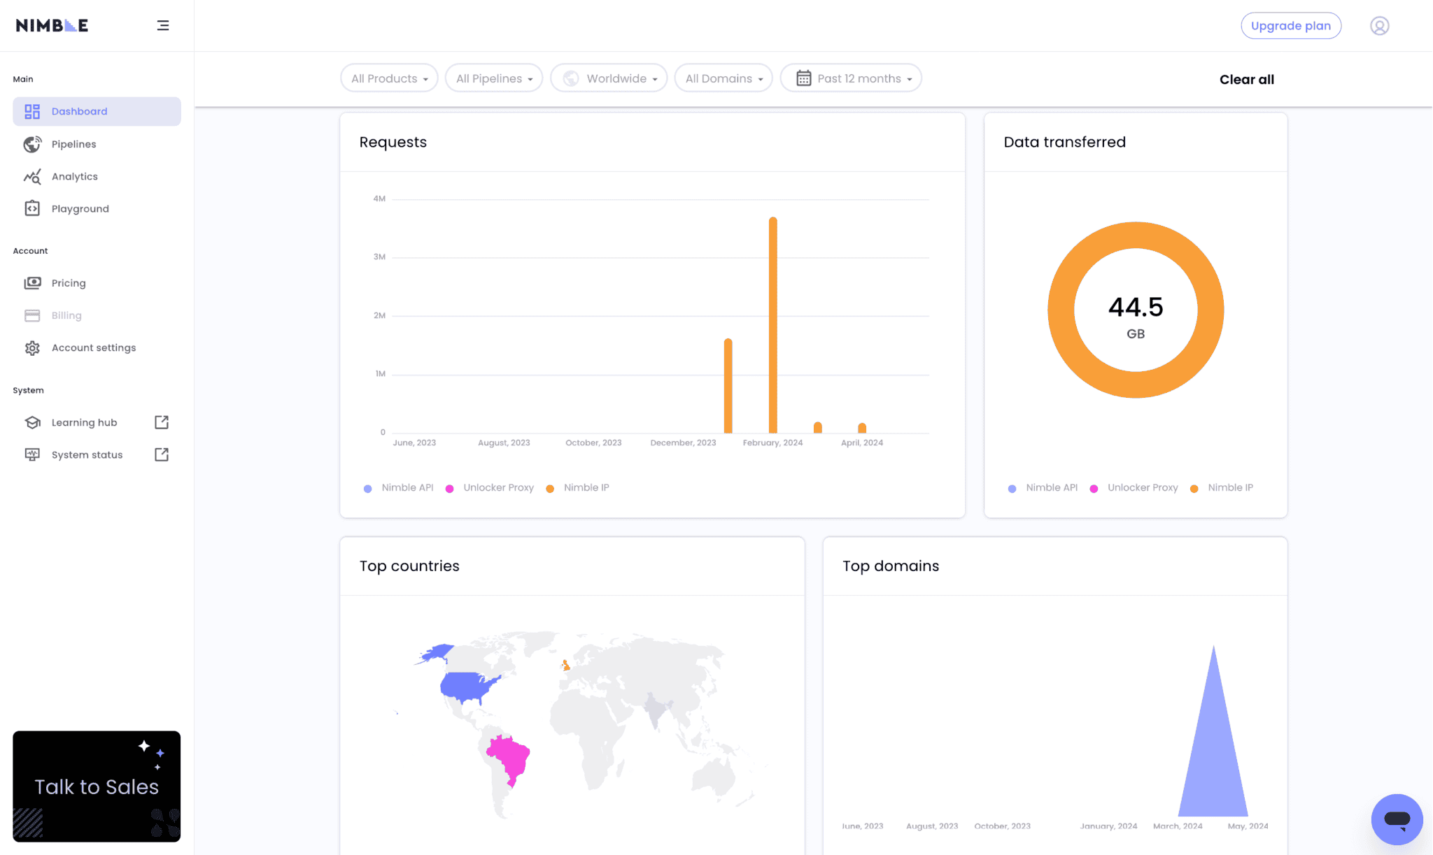Click the Talk to Sales banner
This screenshot has height=855, width=1433.
97,786
